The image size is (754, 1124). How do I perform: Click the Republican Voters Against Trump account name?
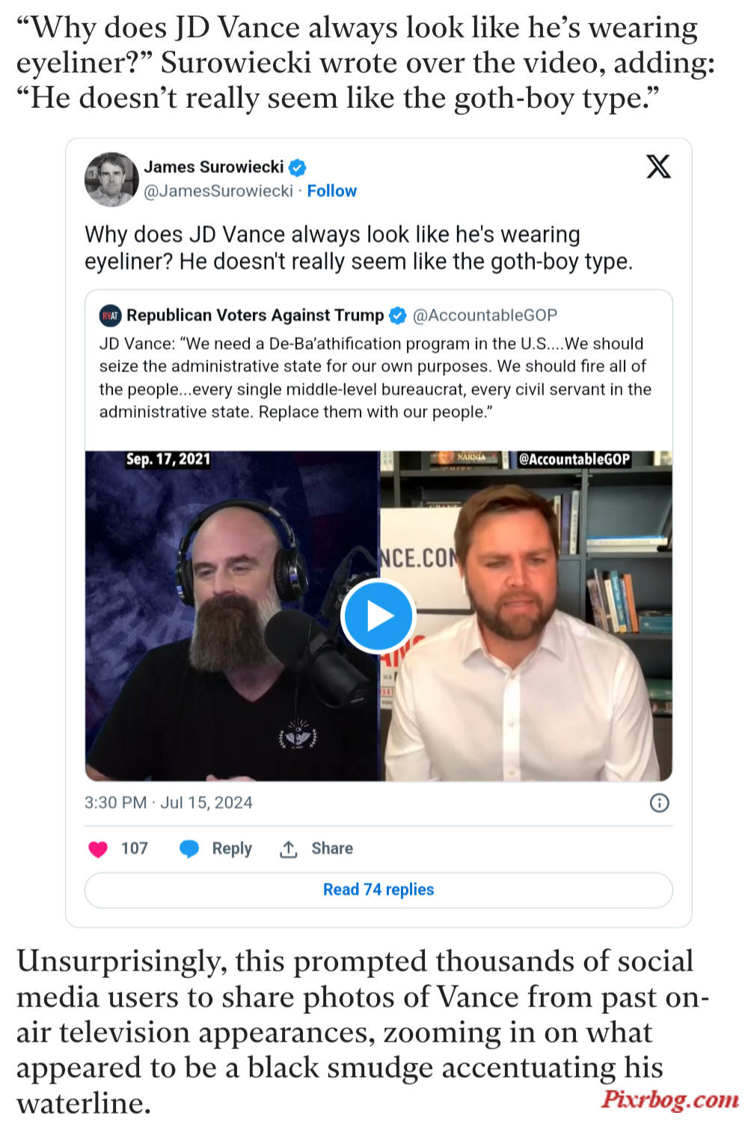click(255, 315)
